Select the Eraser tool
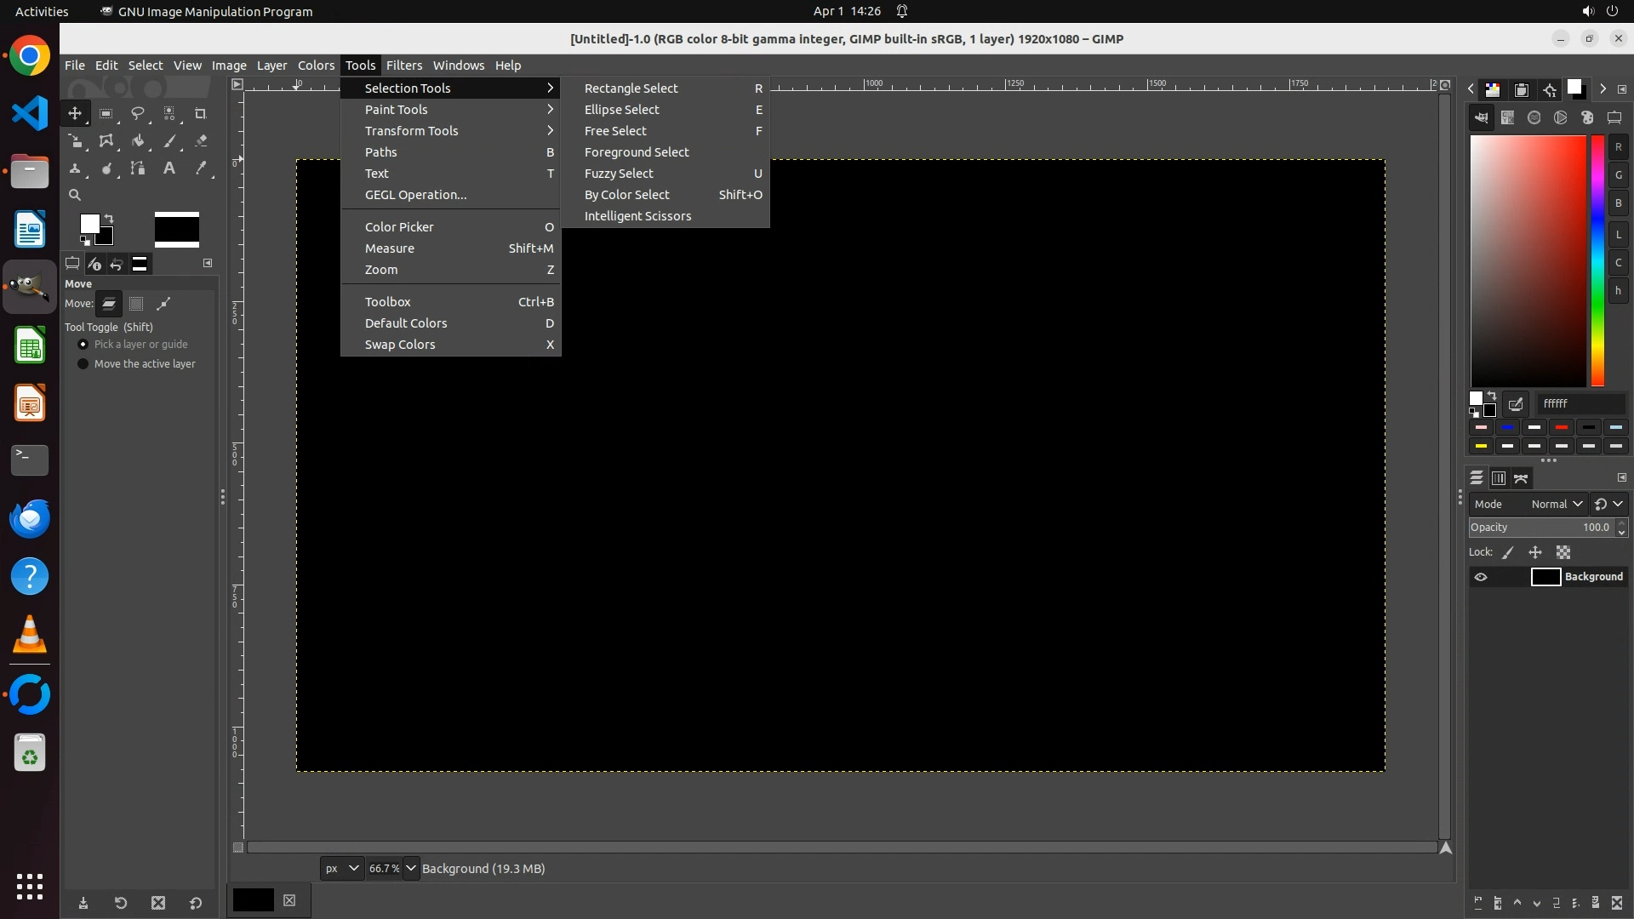Screen dimensions: 1634x919 [x=201, y=141]
